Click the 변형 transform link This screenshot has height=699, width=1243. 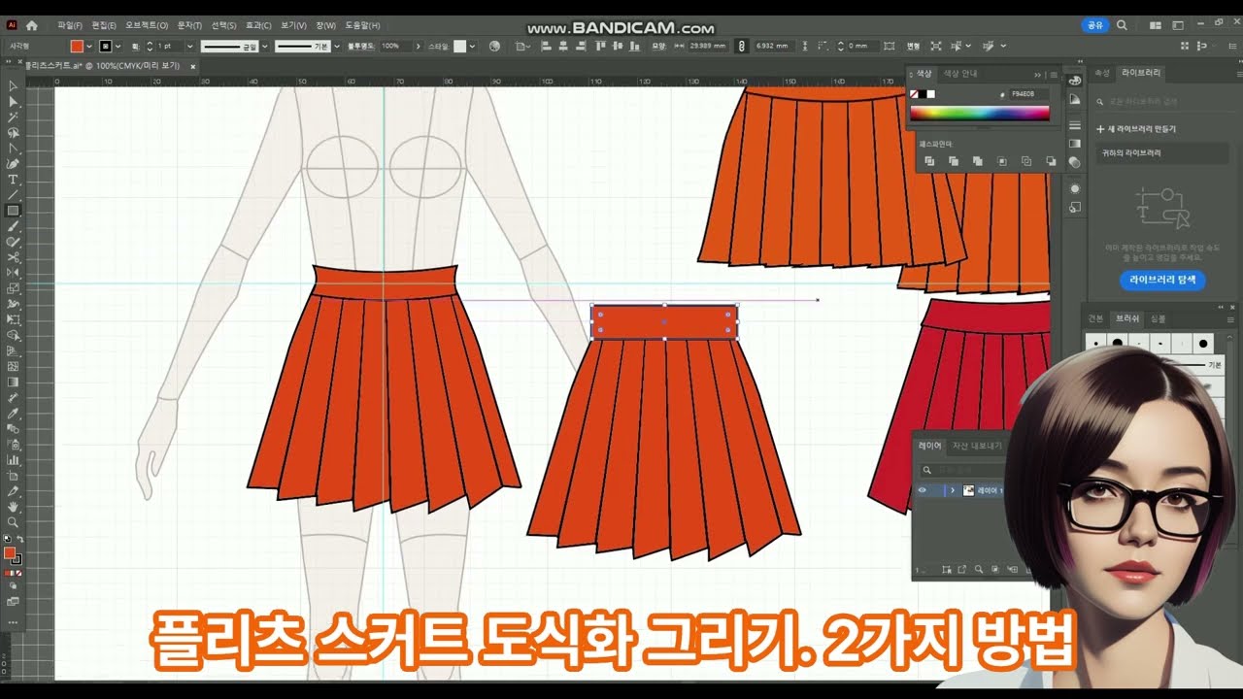[x=913, y=46]
